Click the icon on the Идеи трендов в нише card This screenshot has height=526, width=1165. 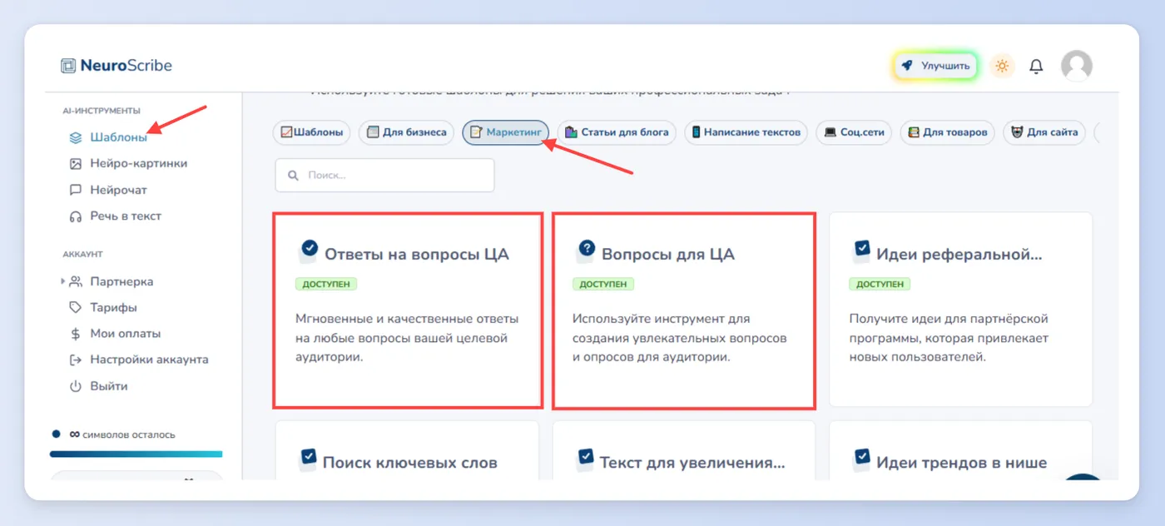862,458
